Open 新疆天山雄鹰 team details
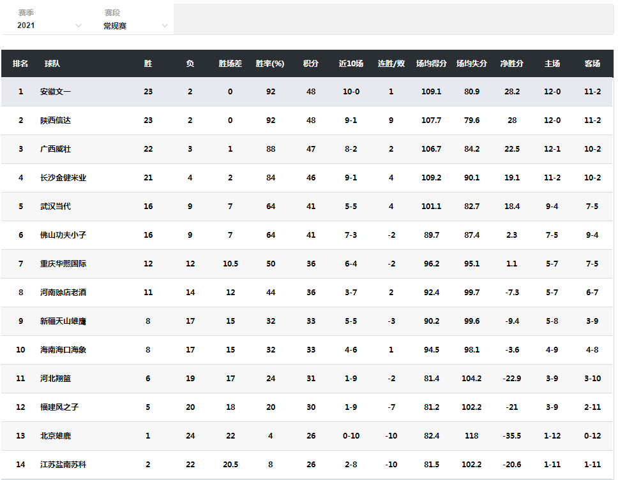The width and height of the screenshot is (618, 480). (x=63, y=321)
